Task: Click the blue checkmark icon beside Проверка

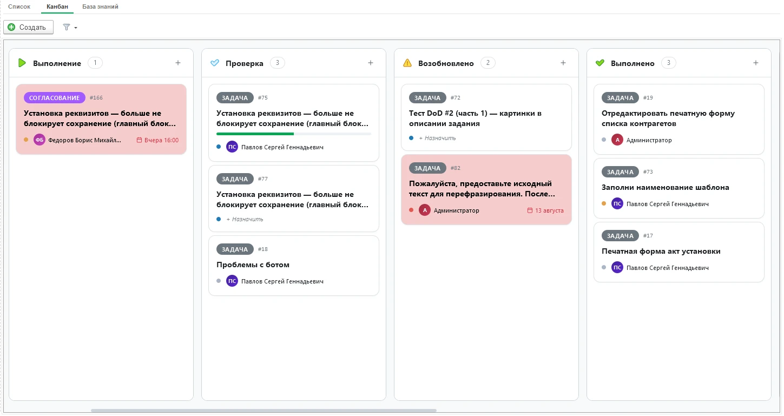Action: (214, 63)
